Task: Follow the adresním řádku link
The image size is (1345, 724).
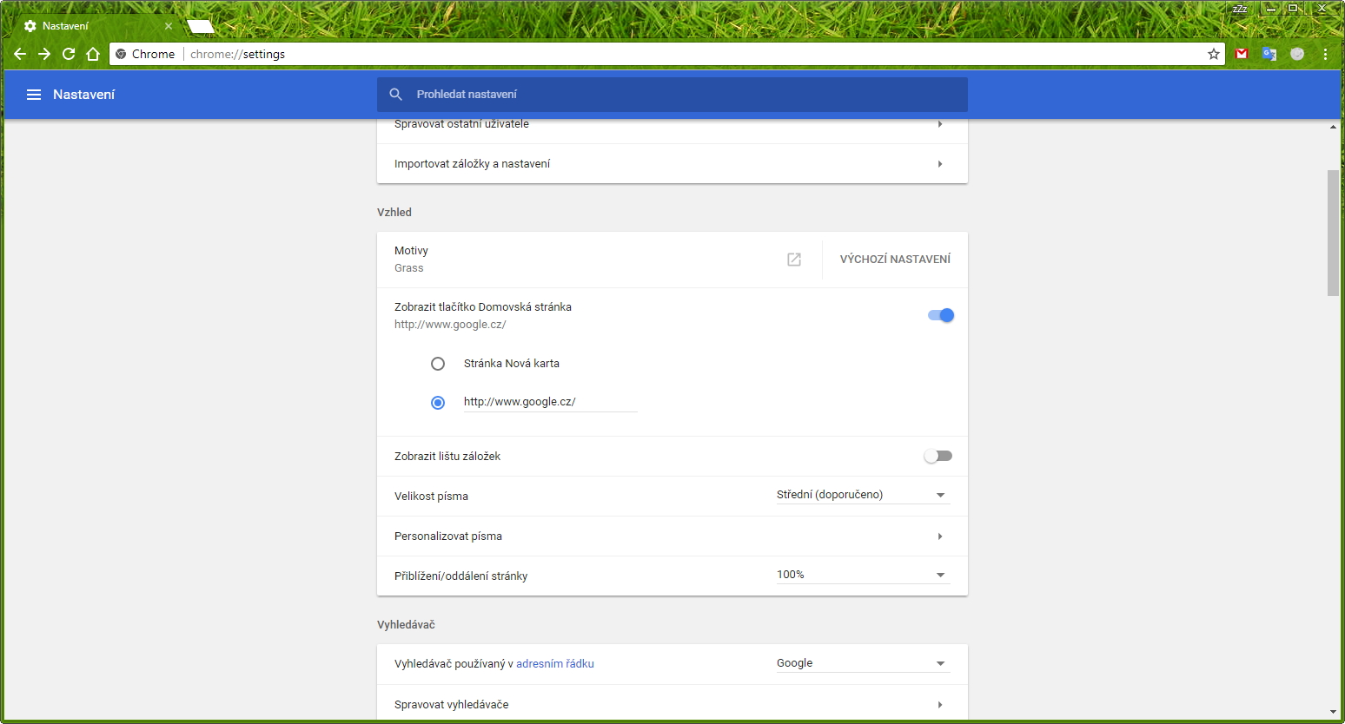Action: 555,664
